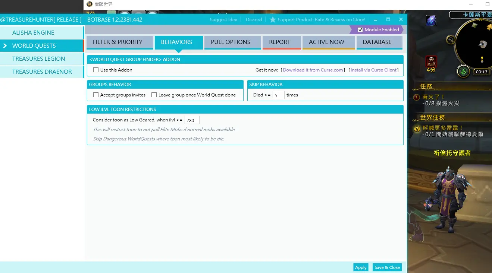
Task: Click the Died >= times input field
Action: pos(279,95)
